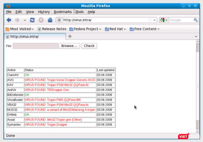
Task: Click the Symantec cell
Action: point(15,125)
